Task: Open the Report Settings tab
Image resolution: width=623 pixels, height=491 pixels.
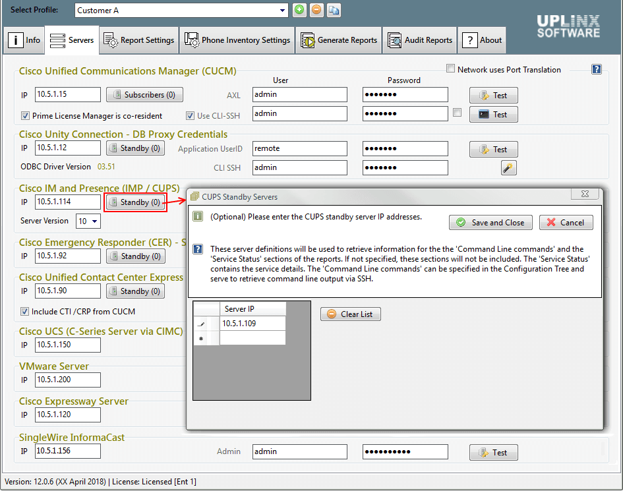Action: click(139, 40)
